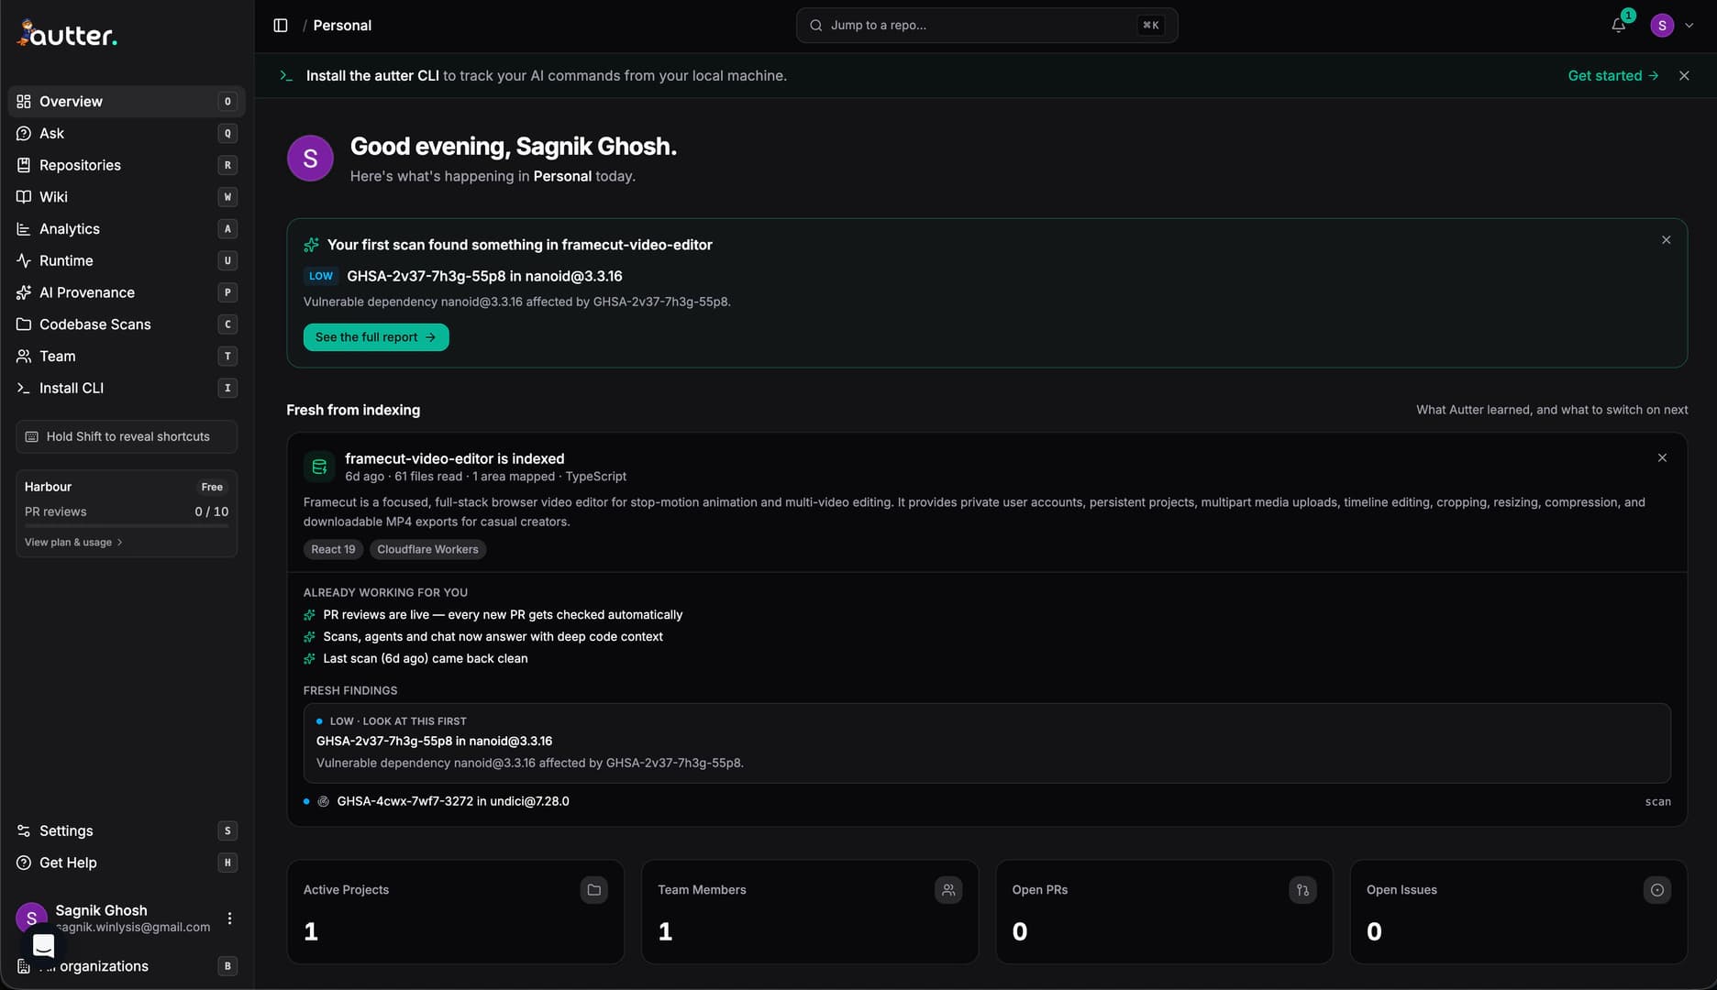Screen dimensions: 1717x990
Task: Click the Free plan badge
Action: coord(212,488)
